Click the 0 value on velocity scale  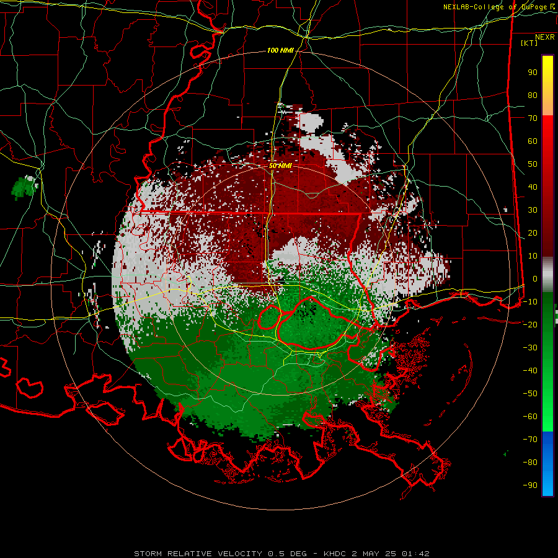click(535, 279)
